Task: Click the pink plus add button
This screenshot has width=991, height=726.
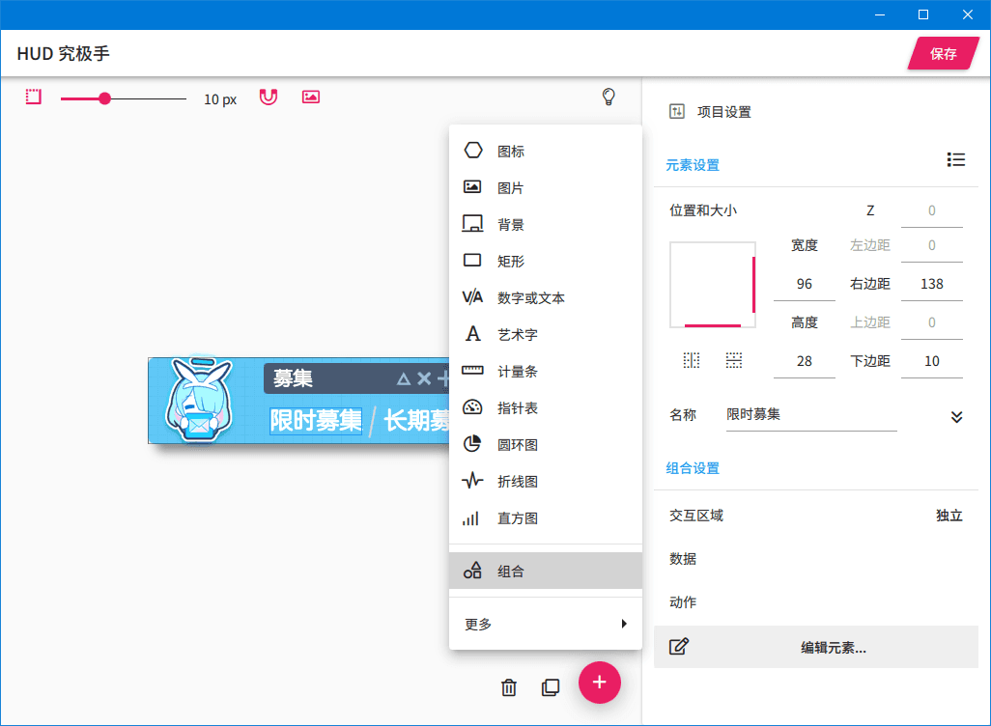Action: [599, 683]
